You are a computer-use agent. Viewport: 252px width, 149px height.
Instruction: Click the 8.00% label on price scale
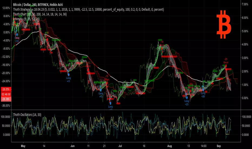click(x=6, y=16)
